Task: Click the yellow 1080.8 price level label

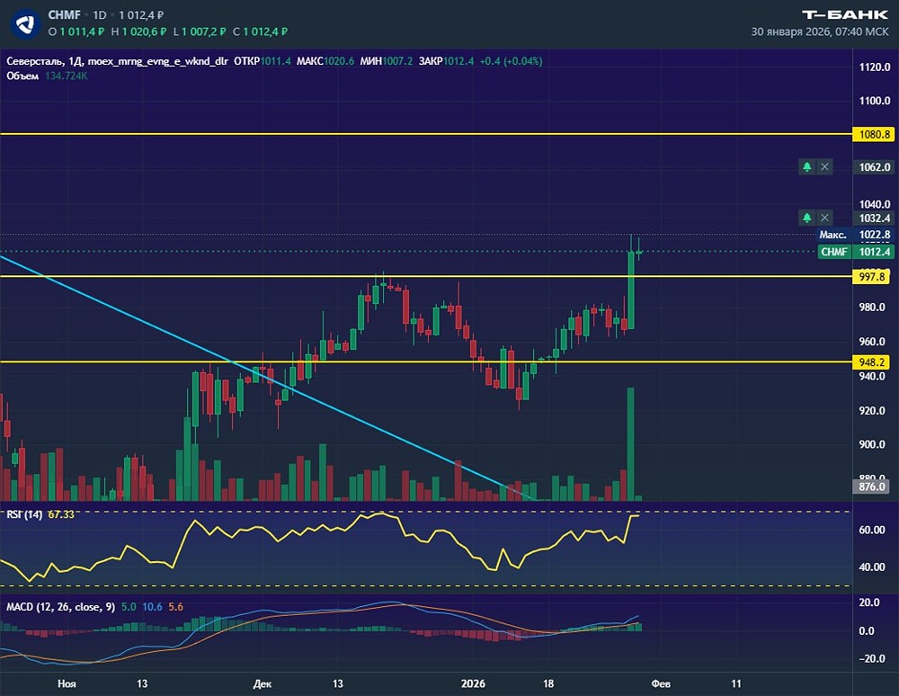Action: tap(873, 134)
